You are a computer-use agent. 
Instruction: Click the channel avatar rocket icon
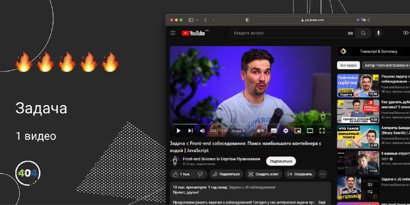[x=175, y=161]
